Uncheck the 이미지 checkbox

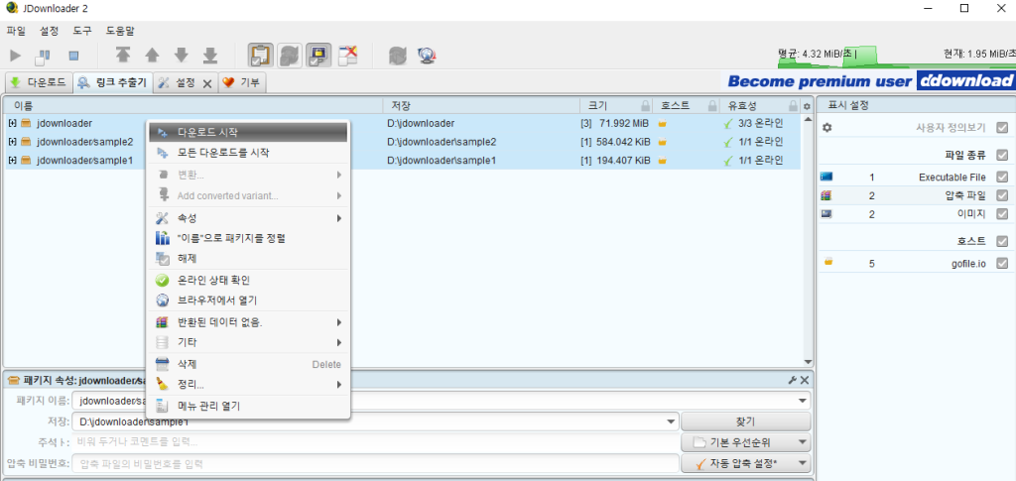pyautogui.click(x=1002, y=213)
